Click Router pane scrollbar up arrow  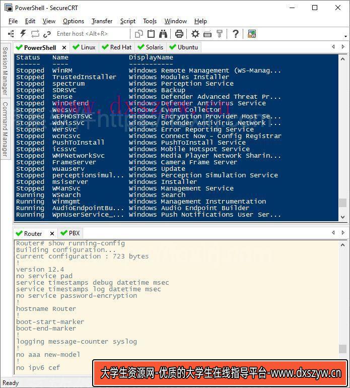[x=342, y=245]
